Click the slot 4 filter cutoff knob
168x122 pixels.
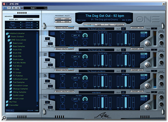pyautogui.click(x=85, y=99)
